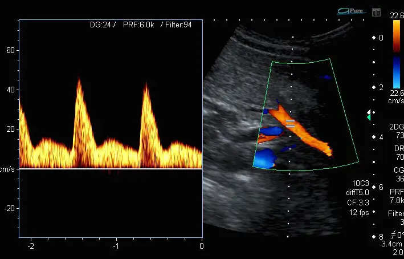Click the Doppler sample gate on the vessel
Viewport: 404px width, 259px height.
[291, 123]
